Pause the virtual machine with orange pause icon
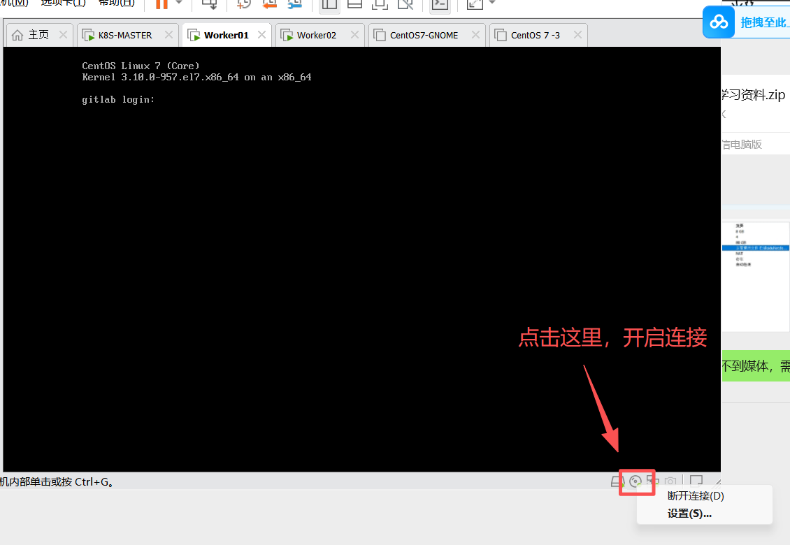The image size is (790, 545). [x=161, y=4]
